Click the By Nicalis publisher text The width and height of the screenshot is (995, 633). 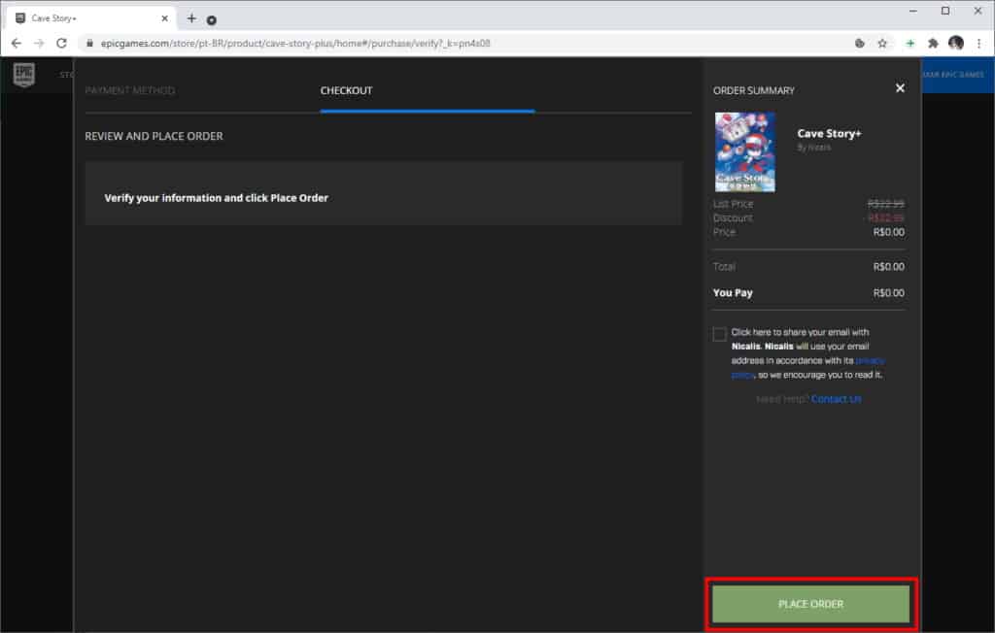click(813, 148)
